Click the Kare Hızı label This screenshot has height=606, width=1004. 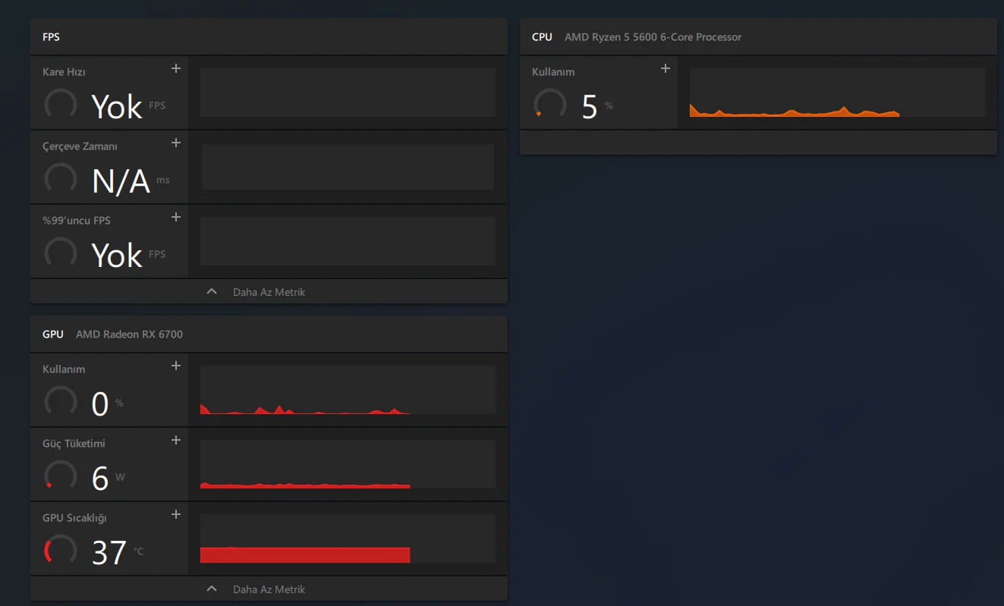coord(64,72)
